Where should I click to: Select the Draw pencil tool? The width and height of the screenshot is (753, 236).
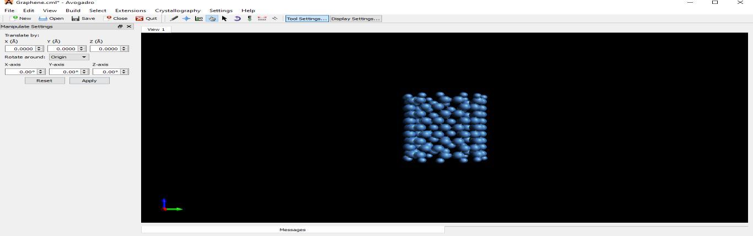[174, 18]
